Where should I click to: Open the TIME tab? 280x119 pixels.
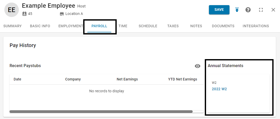point(123,26)
